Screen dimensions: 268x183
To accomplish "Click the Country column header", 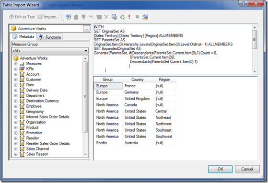I will pyautogui.click(x=138, y=80).
